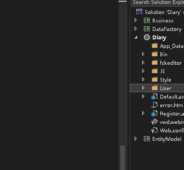Expand the fckeditor folder
184x170 pixels.
click(x=143, y=63)
